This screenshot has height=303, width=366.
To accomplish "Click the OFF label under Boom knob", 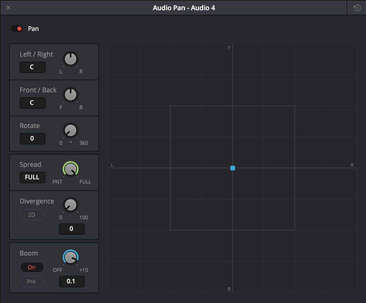I will coord(58,270).
